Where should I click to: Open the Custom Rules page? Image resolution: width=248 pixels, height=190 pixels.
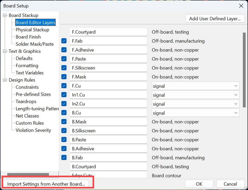click(30, 123)
